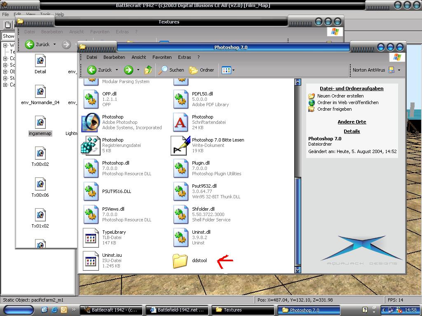The width and height of the screenshot is (422, 316).
Task: Select Tx00x02 file in Textures window
Action: 40,157
